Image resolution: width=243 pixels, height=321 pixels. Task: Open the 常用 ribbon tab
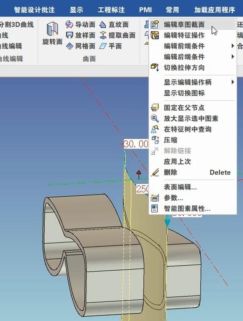(x=172, y=10)
